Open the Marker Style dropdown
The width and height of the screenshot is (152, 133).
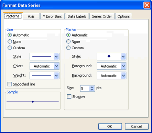point(111,56)
